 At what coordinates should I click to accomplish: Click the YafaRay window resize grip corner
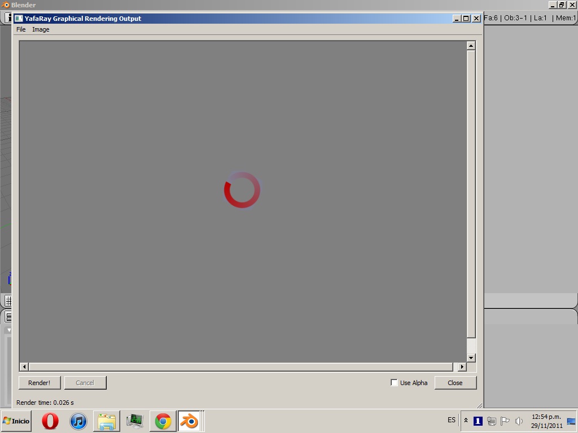point(479,405)
